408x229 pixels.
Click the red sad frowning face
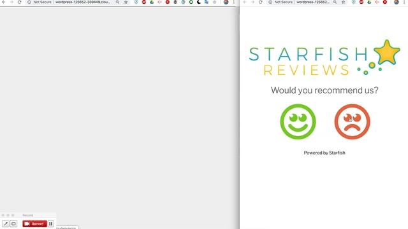click(352, 121)
